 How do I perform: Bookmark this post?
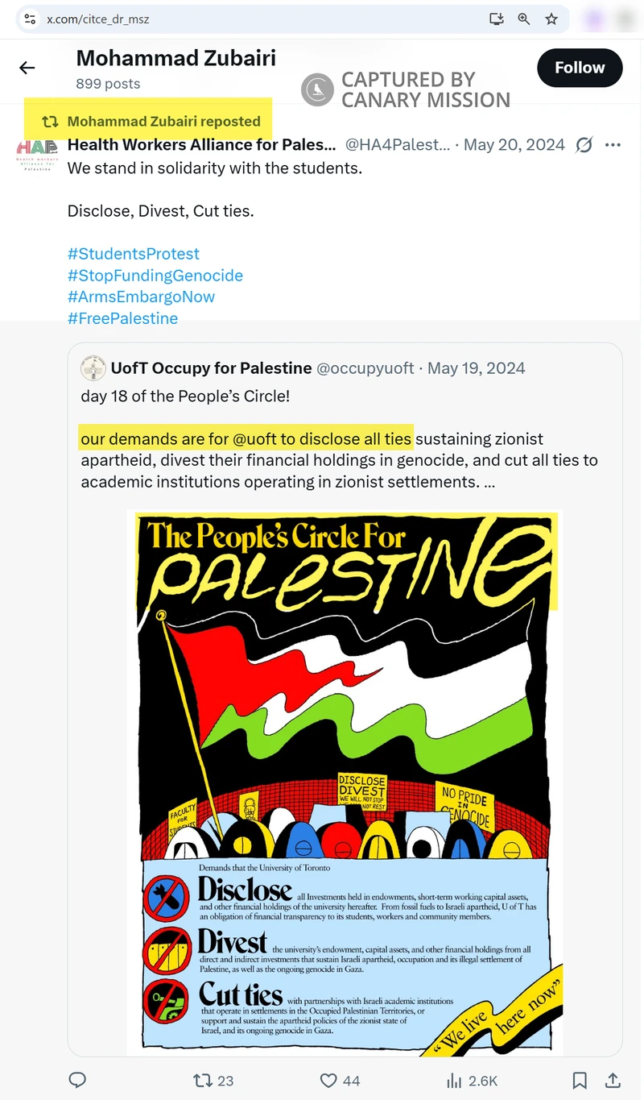tap(579, 1080)
